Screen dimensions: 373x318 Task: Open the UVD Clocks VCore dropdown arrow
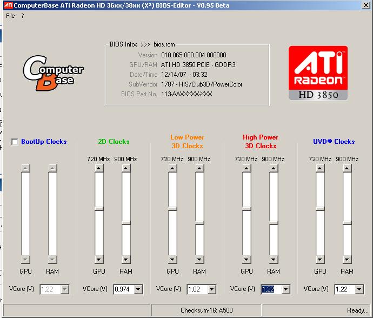click(x=359, y=289)
